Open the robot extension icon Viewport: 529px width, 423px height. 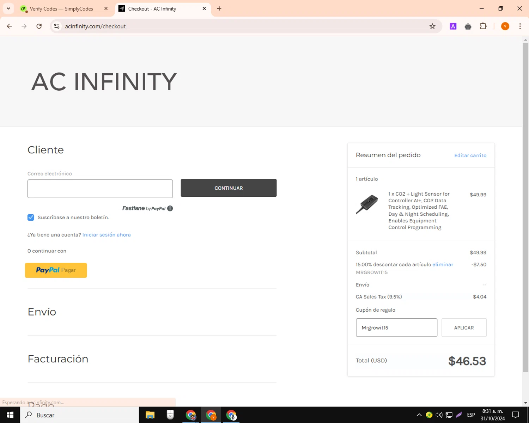(x=468, y=26)
